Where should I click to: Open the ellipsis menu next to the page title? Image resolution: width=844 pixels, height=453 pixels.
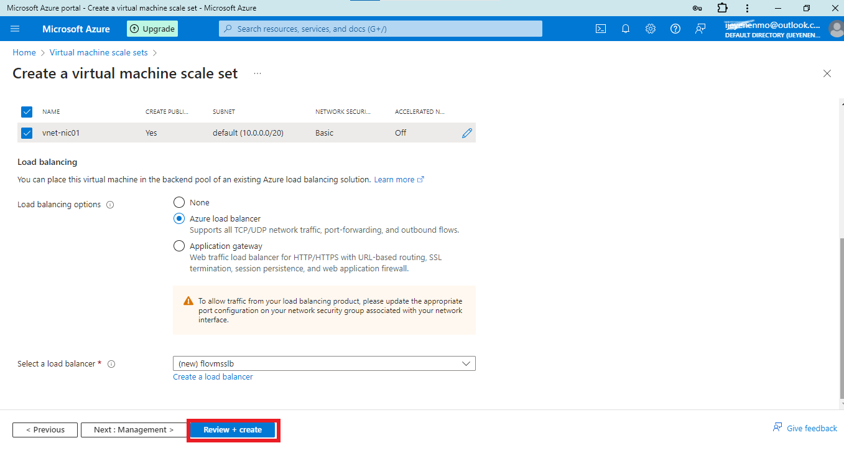pyautogui.click(x=257, y=73)
